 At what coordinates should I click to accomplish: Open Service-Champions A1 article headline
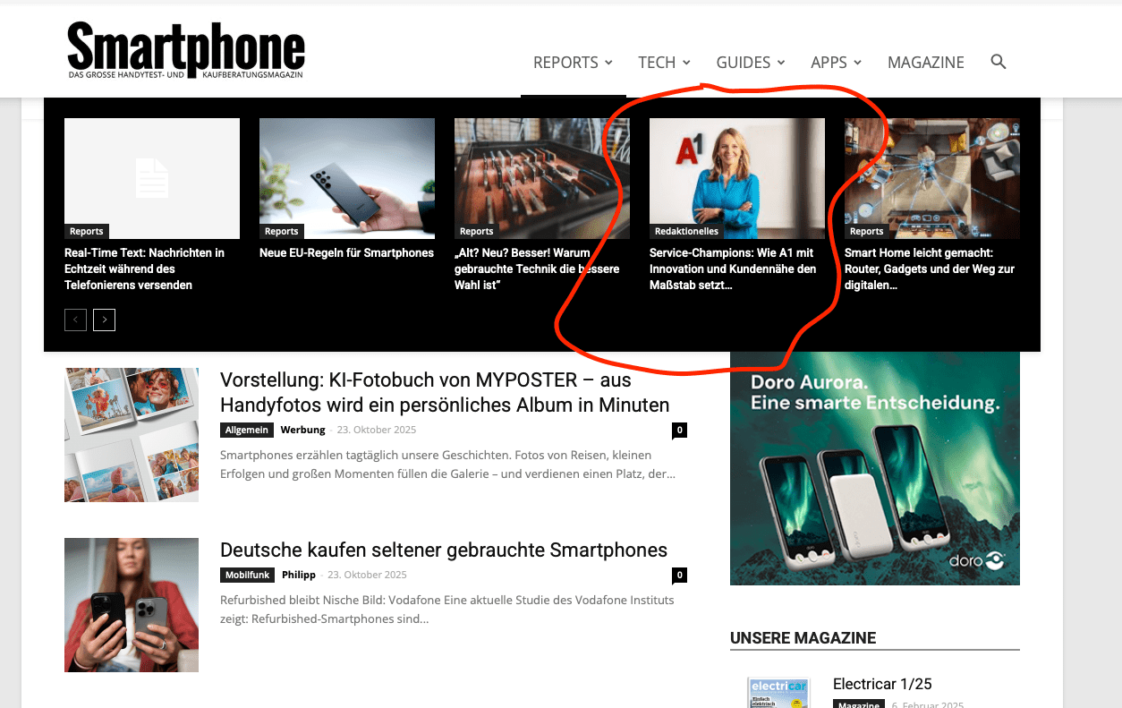pyautogui.click(x=734, y=269)
